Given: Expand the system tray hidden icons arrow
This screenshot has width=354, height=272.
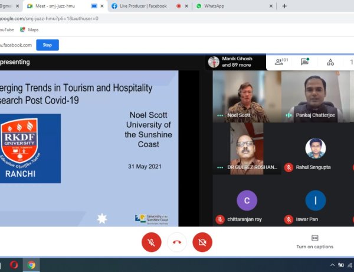Looking at the screenshot, I should click(x=332, y=265).
